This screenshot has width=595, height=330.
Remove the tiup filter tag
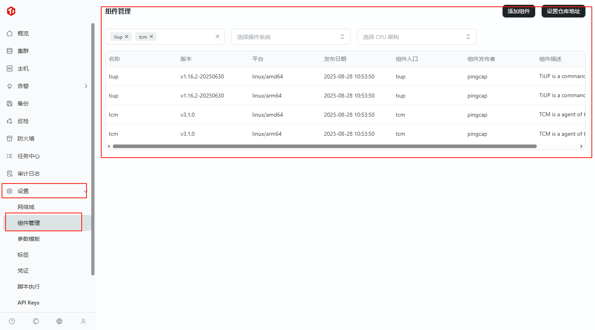tap(127, 37)
